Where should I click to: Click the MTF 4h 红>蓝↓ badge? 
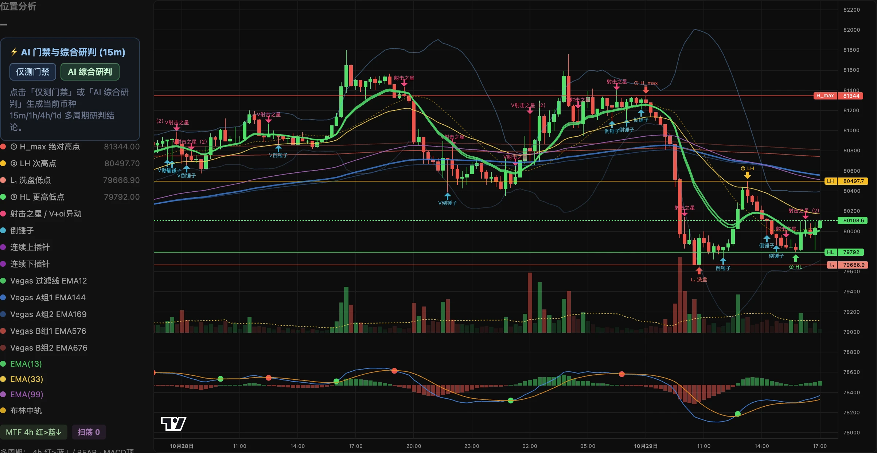pyautogui.click(x=34, y=432)
